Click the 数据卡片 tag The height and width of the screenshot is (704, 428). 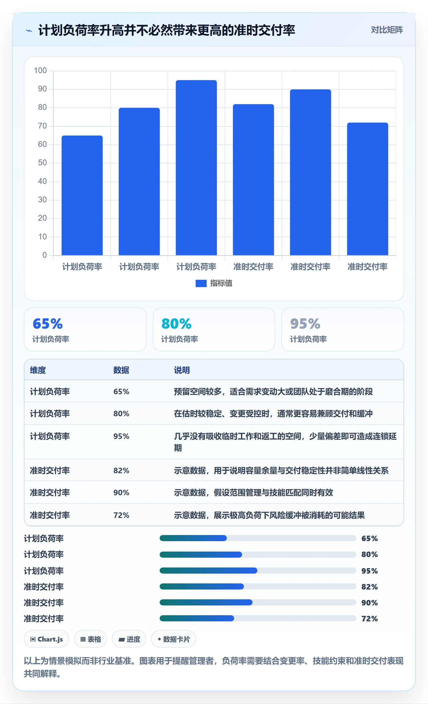click(174, 639)
